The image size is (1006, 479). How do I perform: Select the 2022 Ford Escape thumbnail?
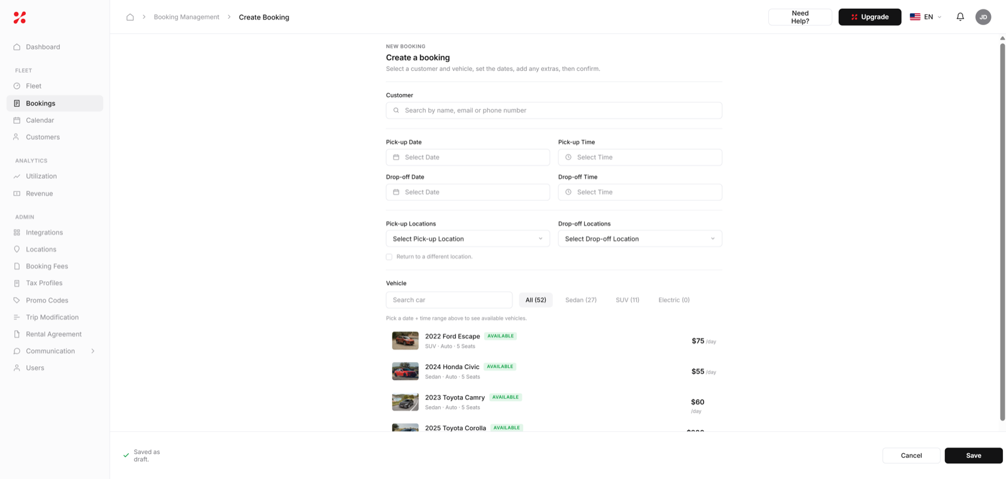[x=406, y=341]
